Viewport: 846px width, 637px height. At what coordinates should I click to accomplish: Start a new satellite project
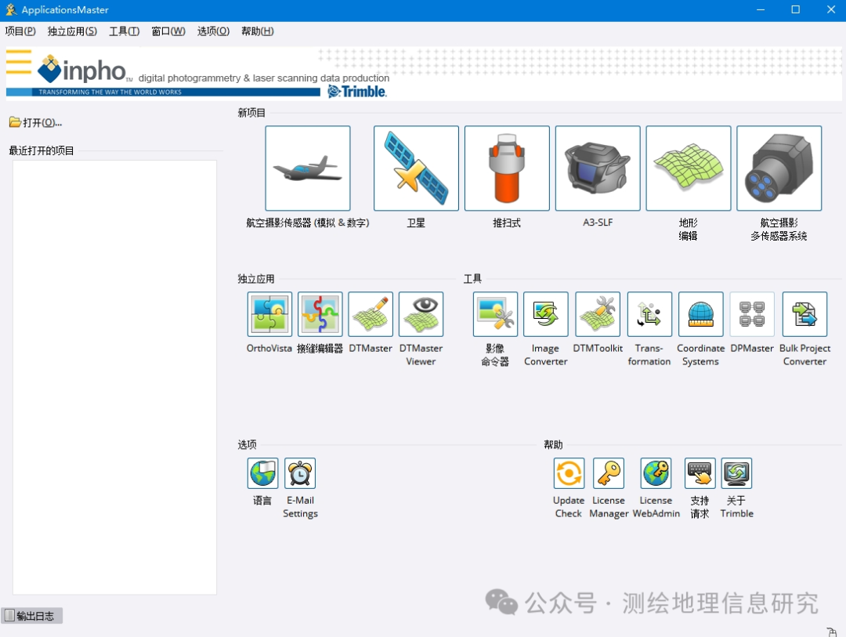tap(416, 168)
